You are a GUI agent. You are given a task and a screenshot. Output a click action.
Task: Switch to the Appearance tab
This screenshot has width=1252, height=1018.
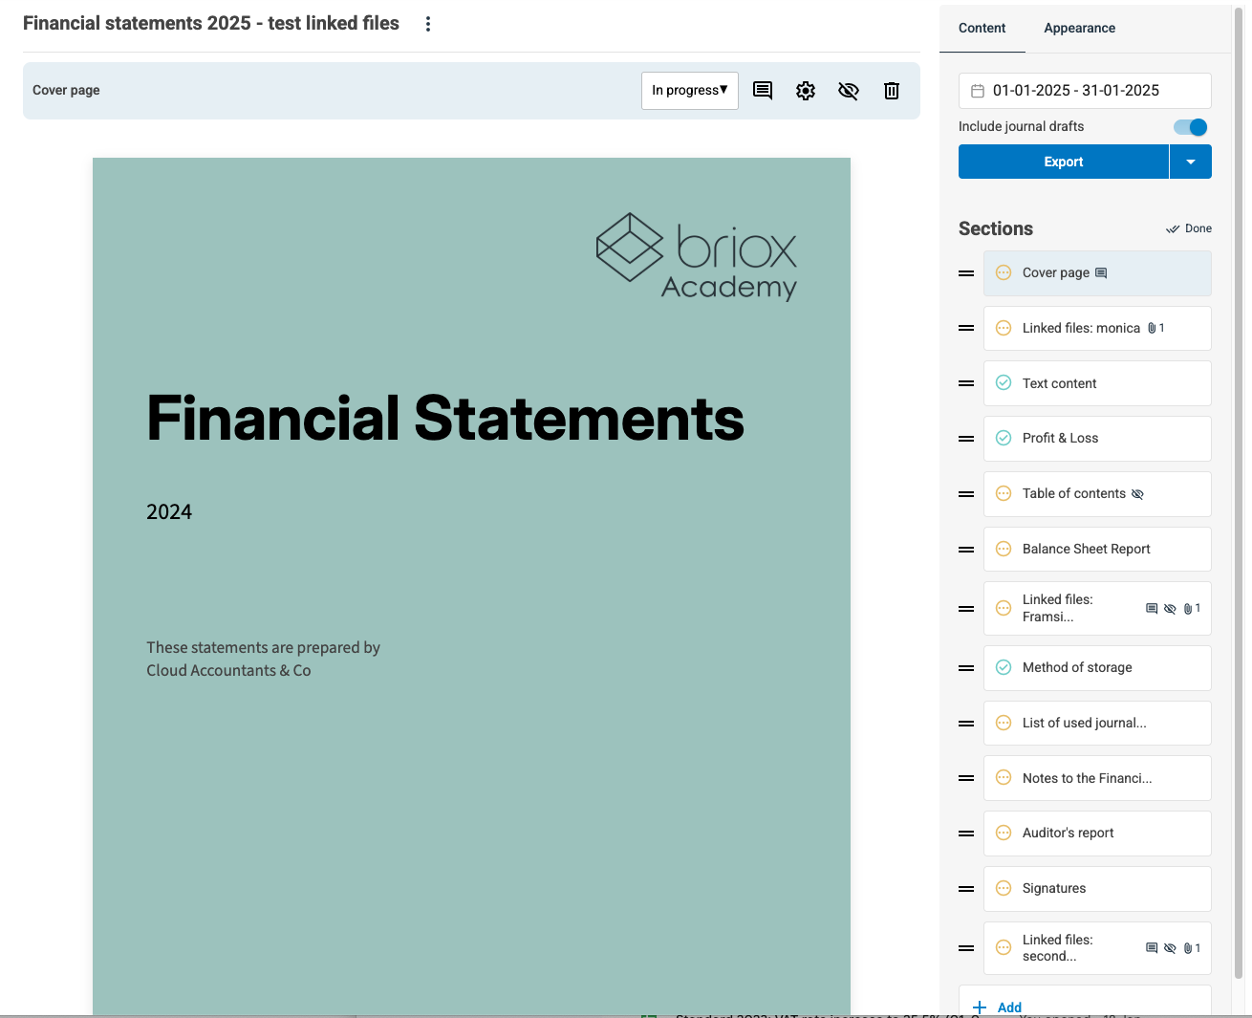click(1079, 28)
